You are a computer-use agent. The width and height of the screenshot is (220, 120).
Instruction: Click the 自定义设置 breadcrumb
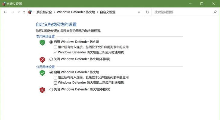[x=108, y=12]
